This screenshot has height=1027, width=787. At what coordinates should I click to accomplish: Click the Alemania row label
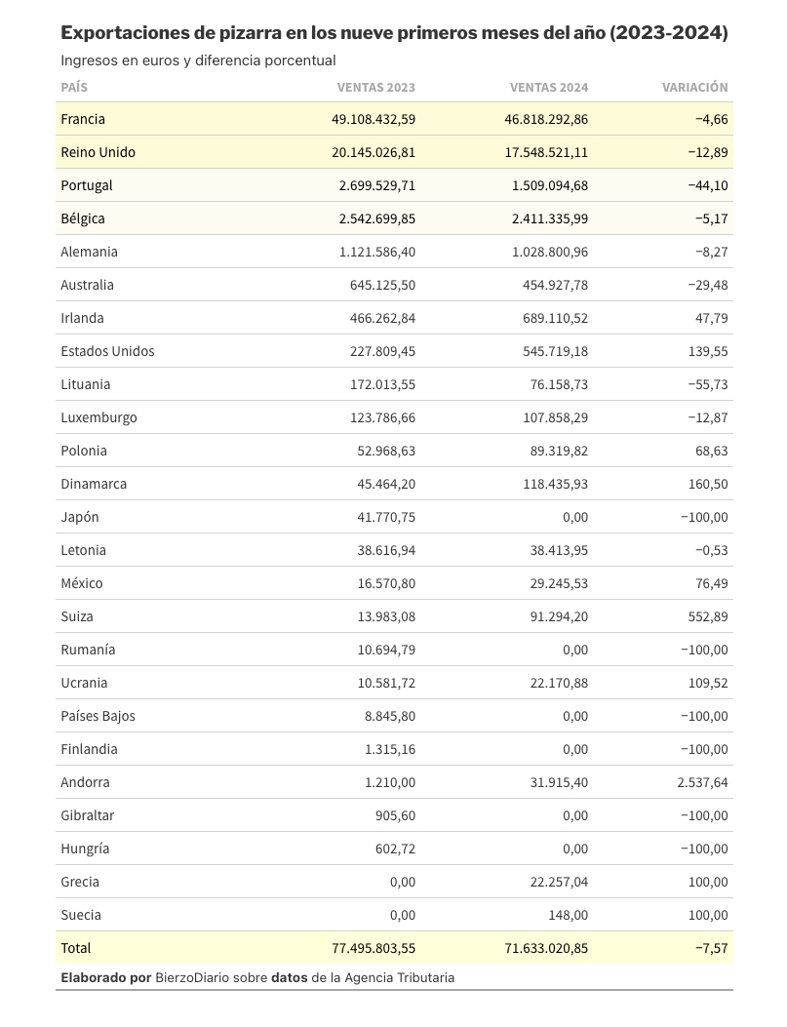point(89,252)
